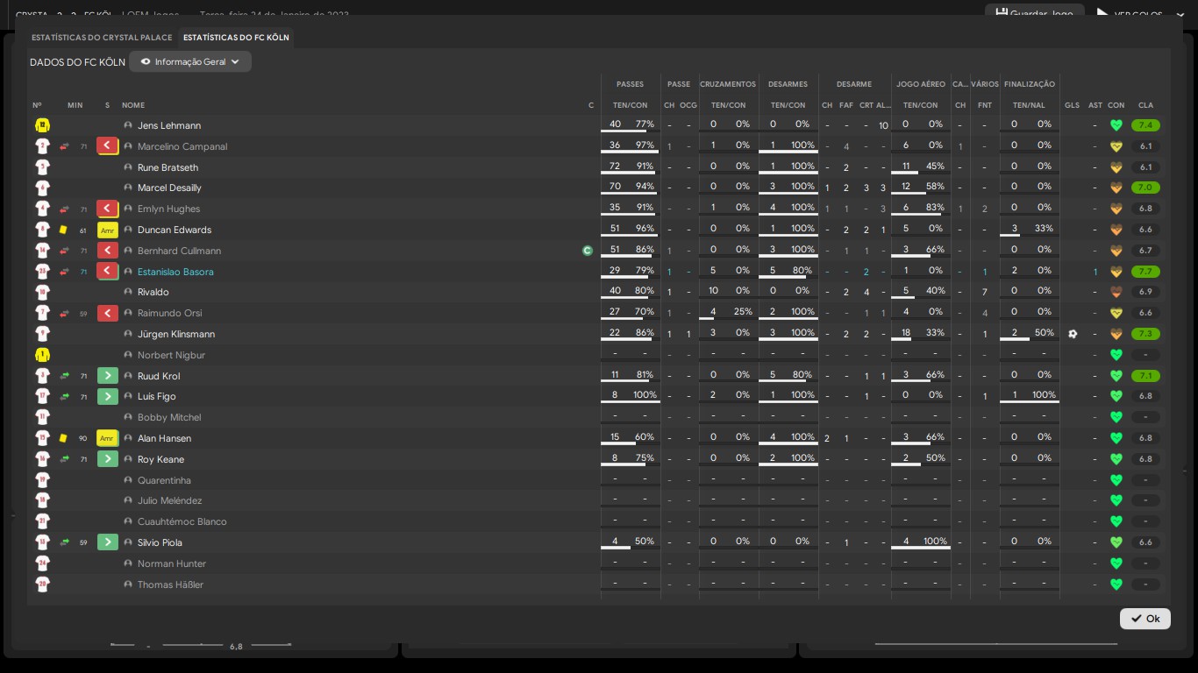
Task: Click the yellow Amr card badge for Alan Hansen
Action: click(107, 438)
